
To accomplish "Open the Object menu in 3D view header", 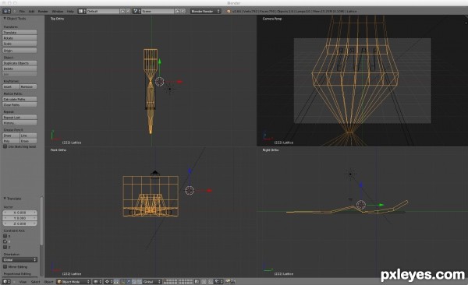I will (48, 282).
